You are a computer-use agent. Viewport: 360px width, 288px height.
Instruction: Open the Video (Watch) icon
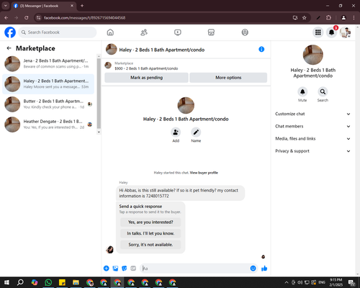pos(178,32)
